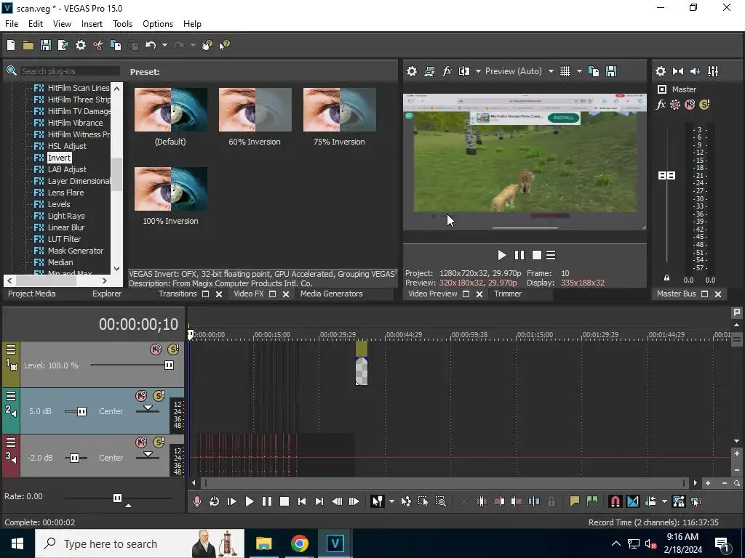Open a project using the folder icon
Viewport: 745px width, 558px height.
28,45
